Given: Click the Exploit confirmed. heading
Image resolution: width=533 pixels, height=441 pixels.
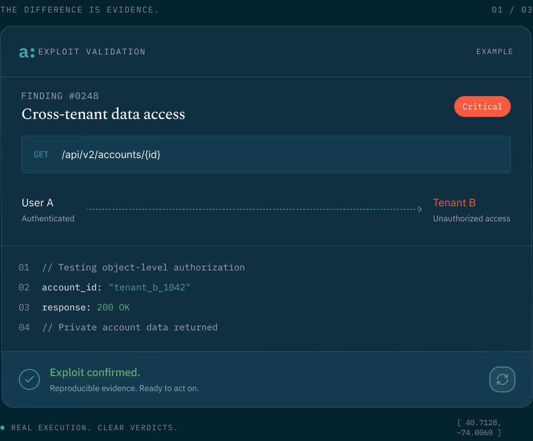Looking at the screenshot, I should (95, 372).
